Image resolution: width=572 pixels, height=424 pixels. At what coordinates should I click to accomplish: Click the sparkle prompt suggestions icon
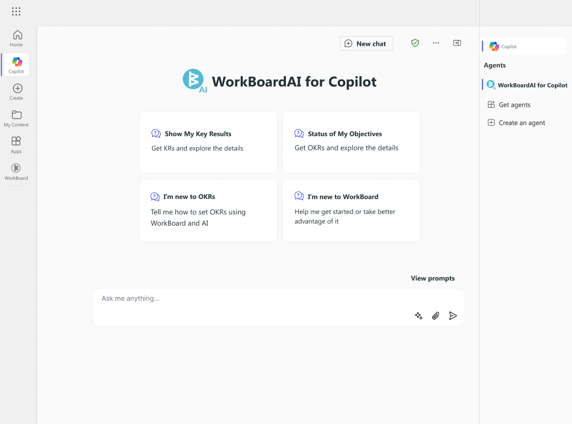418,316
